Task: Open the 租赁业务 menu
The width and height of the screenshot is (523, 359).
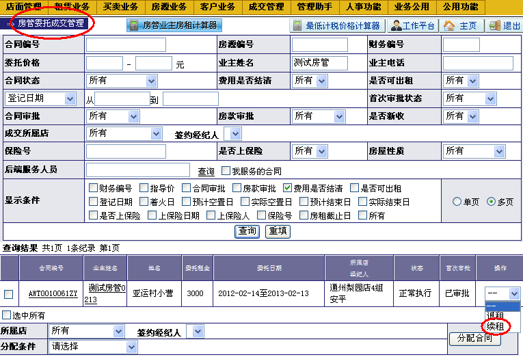Action: (x=72, y=7)
